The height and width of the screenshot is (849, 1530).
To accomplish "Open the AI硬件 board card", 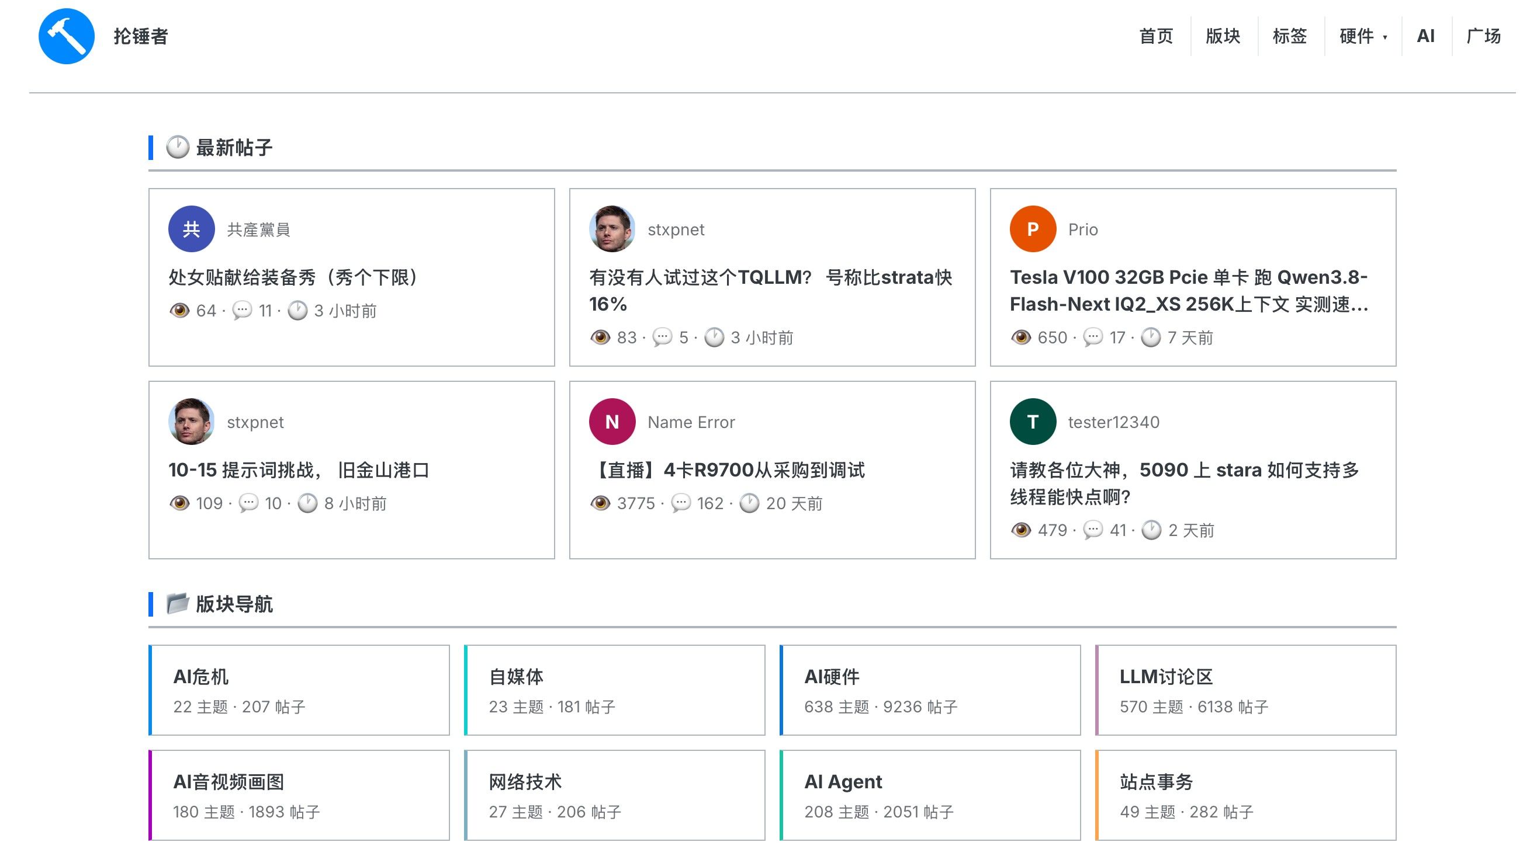I will click(930, 690).
